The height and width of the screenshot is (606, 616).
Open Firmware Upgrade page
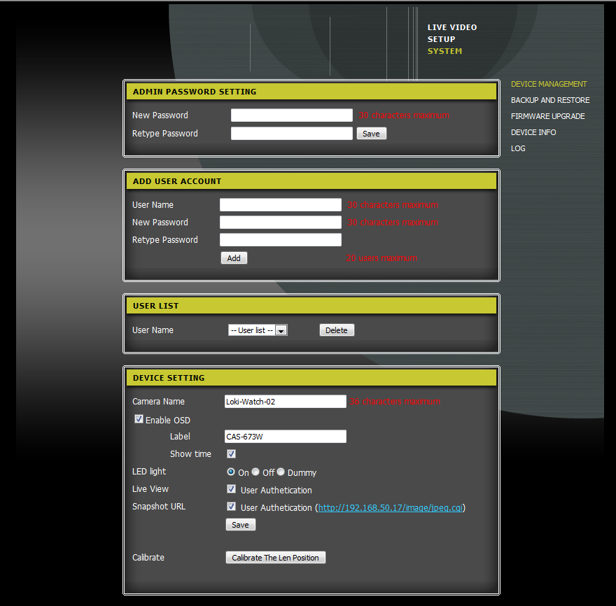(x=547, y=116)
